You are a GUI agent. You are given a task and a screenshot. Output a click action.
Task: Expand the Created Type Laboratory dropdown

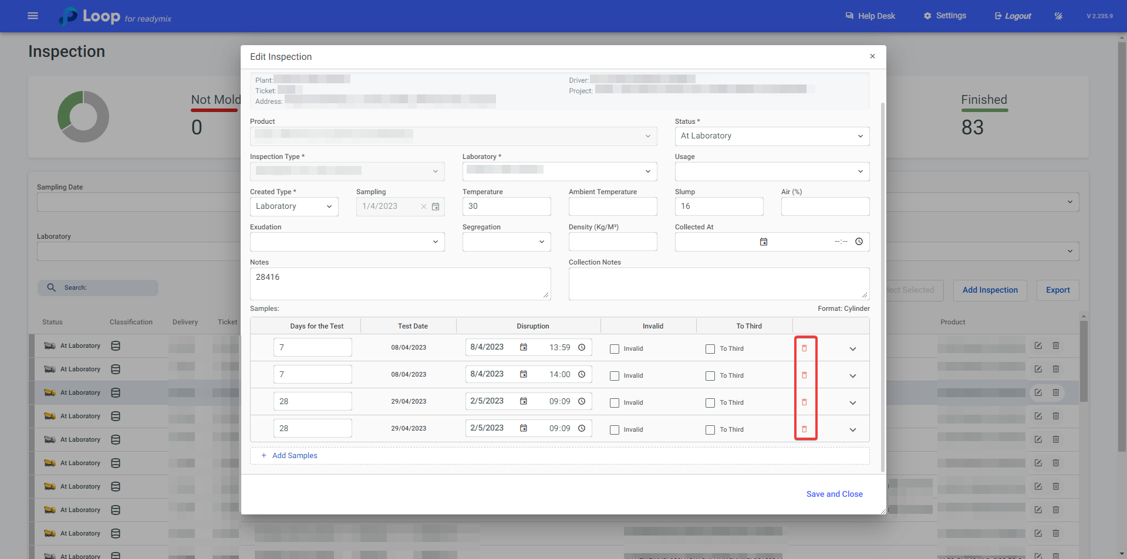tap(294, 206)
